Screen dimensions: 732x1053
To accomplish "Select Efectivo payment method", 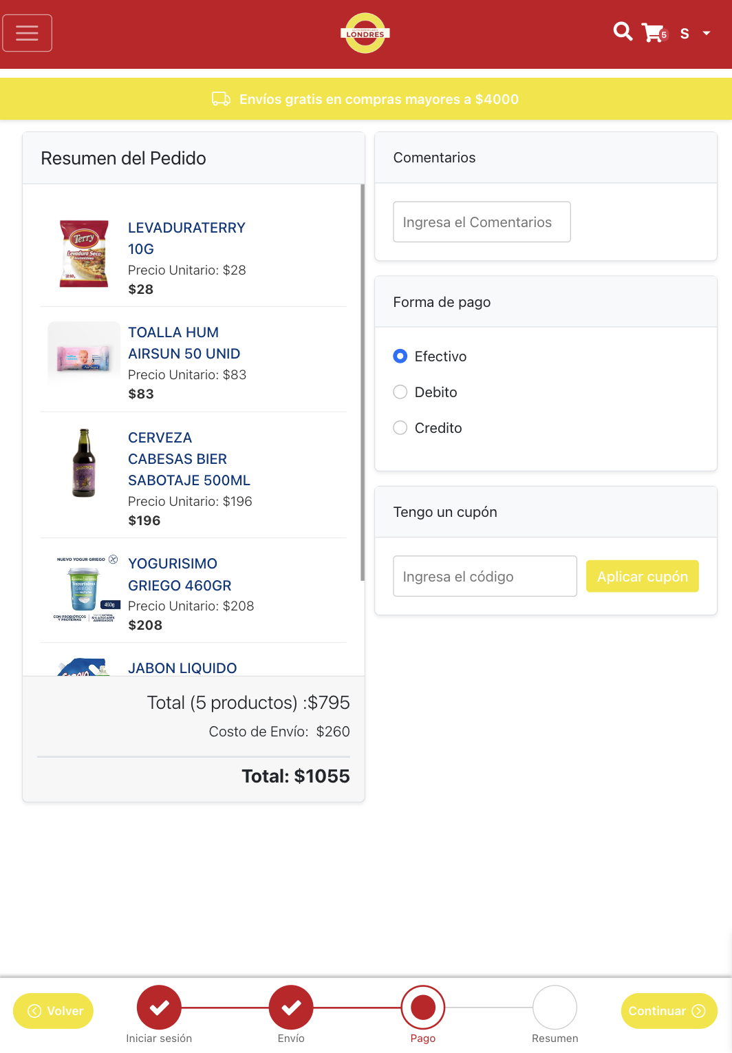I will [400, 357].
